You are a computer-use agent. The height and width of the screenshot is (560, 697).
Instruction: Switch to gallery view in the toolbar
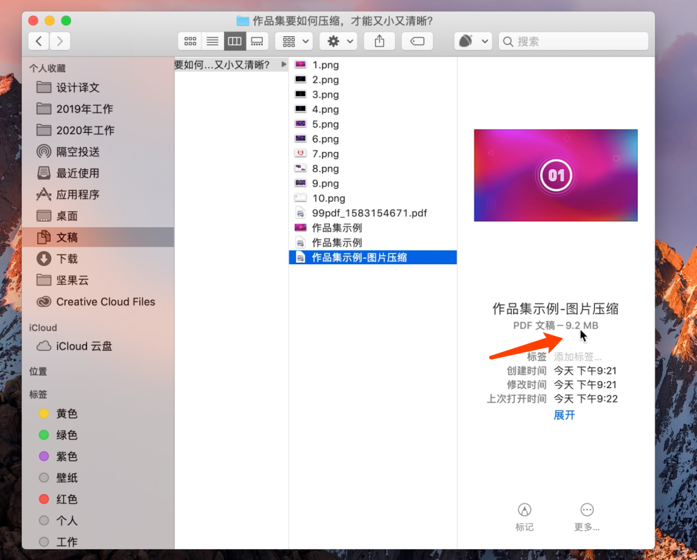coord(257,41)
